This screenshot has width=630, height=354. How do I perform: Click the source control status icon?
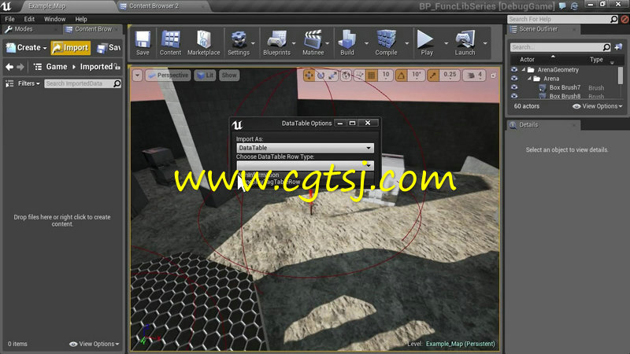575,6
